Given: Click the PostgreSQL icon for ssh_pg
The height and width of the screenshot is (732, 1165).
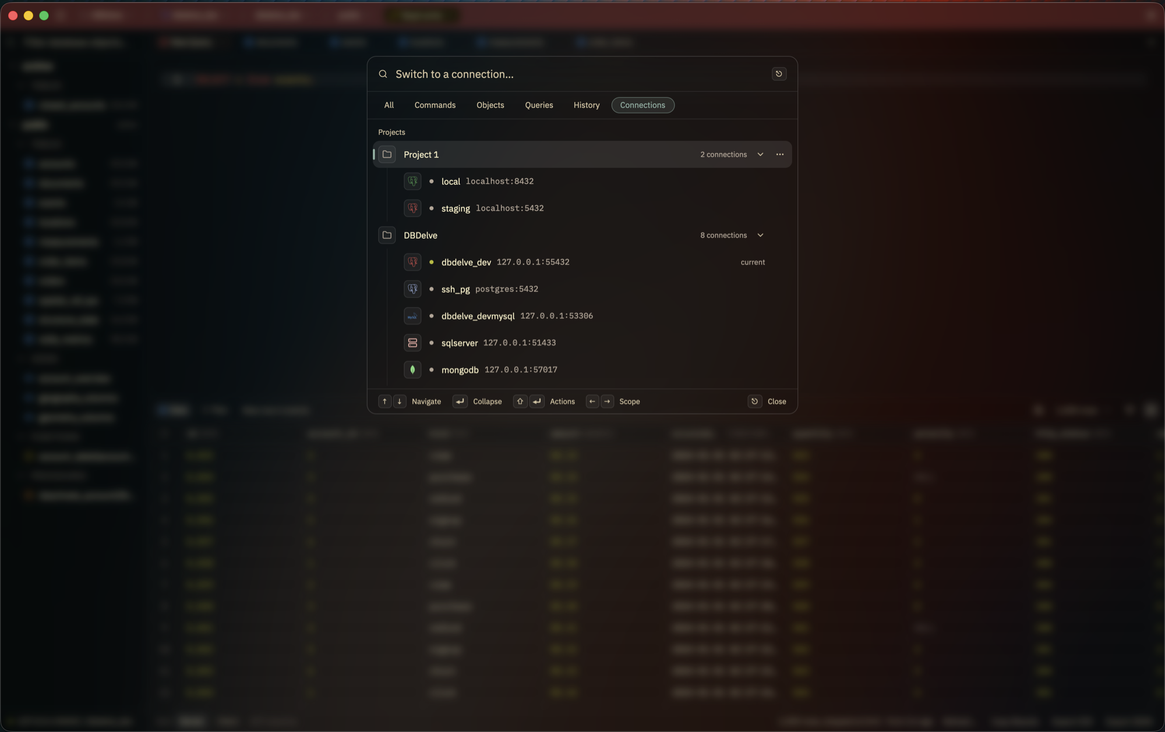Looking at the screenshot, I should pos(412,289).
